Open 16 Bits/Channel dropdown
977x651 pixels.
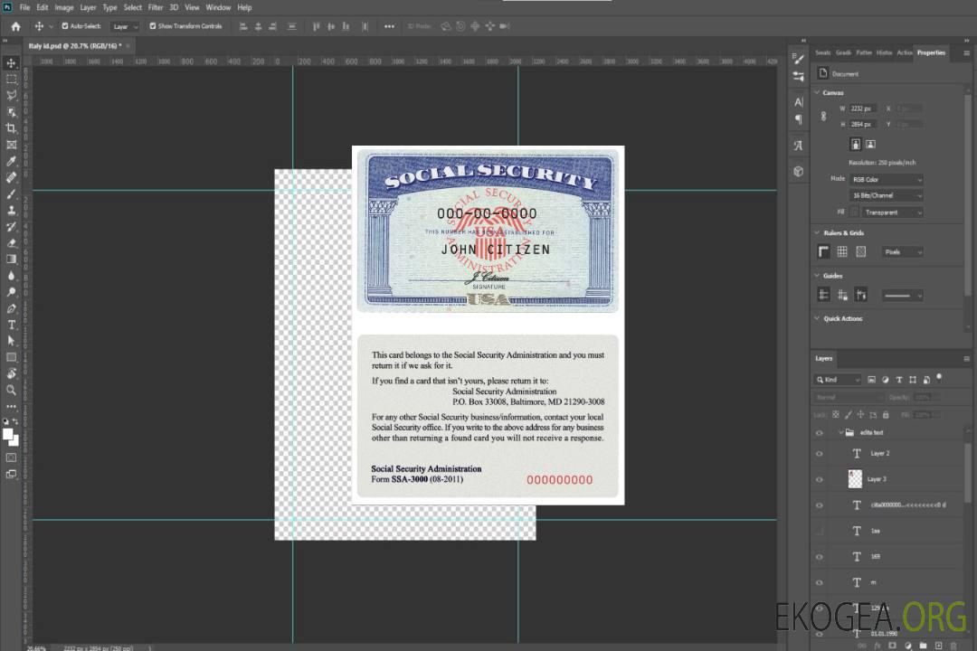click(886, 195)
